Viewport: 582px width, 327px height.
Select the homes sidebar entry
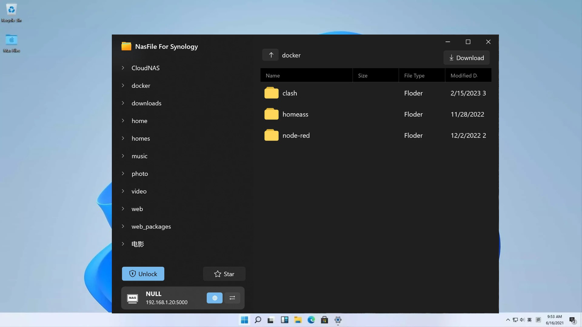click(141, 138)
